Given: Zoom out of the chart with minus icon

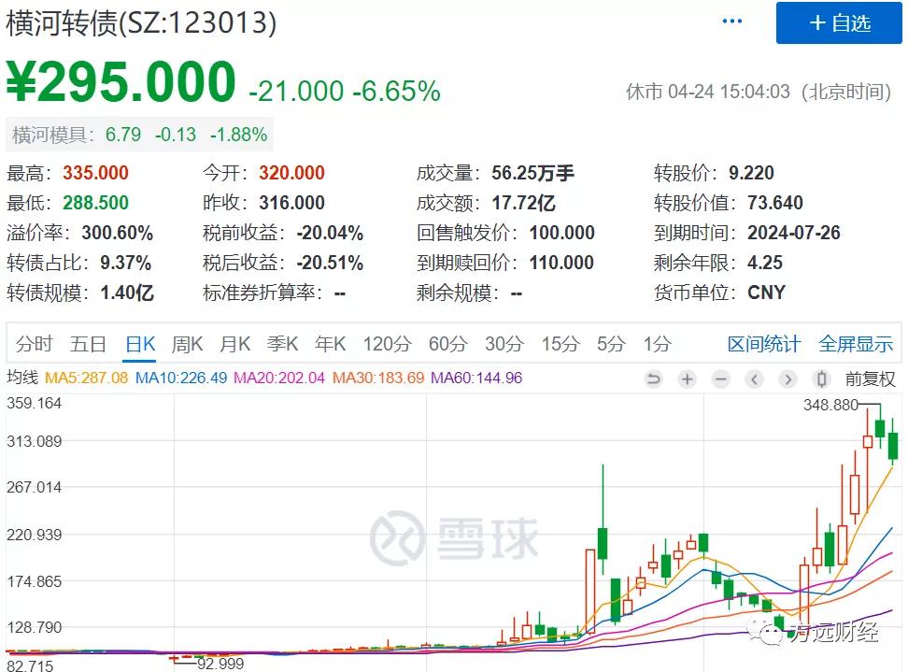Looking at the screenshot, I should tap(721, 379).
